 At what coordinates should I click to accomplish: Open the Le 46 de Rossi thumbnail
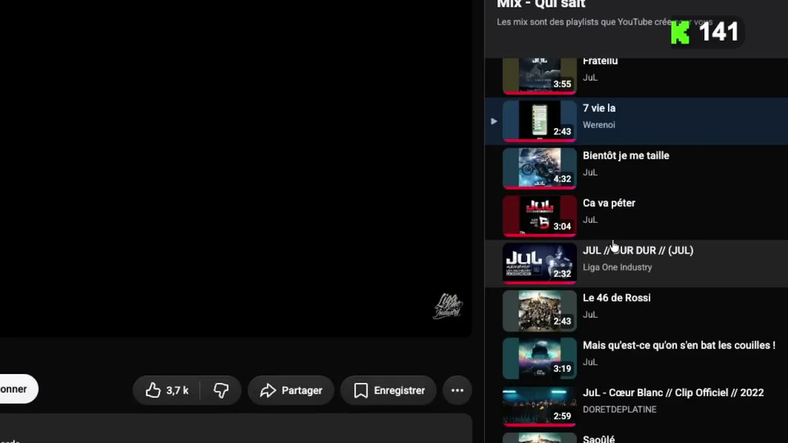[540, 311]
